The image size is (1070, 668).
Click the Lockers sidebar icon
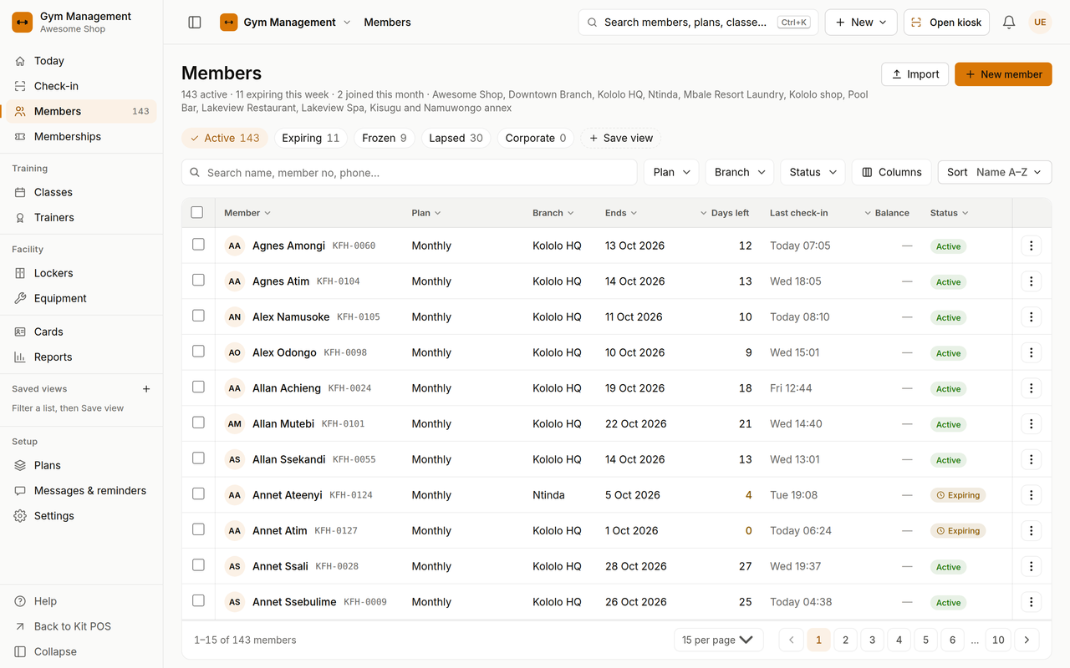[x=20, y=273]
